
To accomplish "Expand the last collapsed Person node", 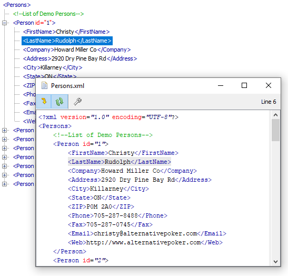I will pos(4,184).
